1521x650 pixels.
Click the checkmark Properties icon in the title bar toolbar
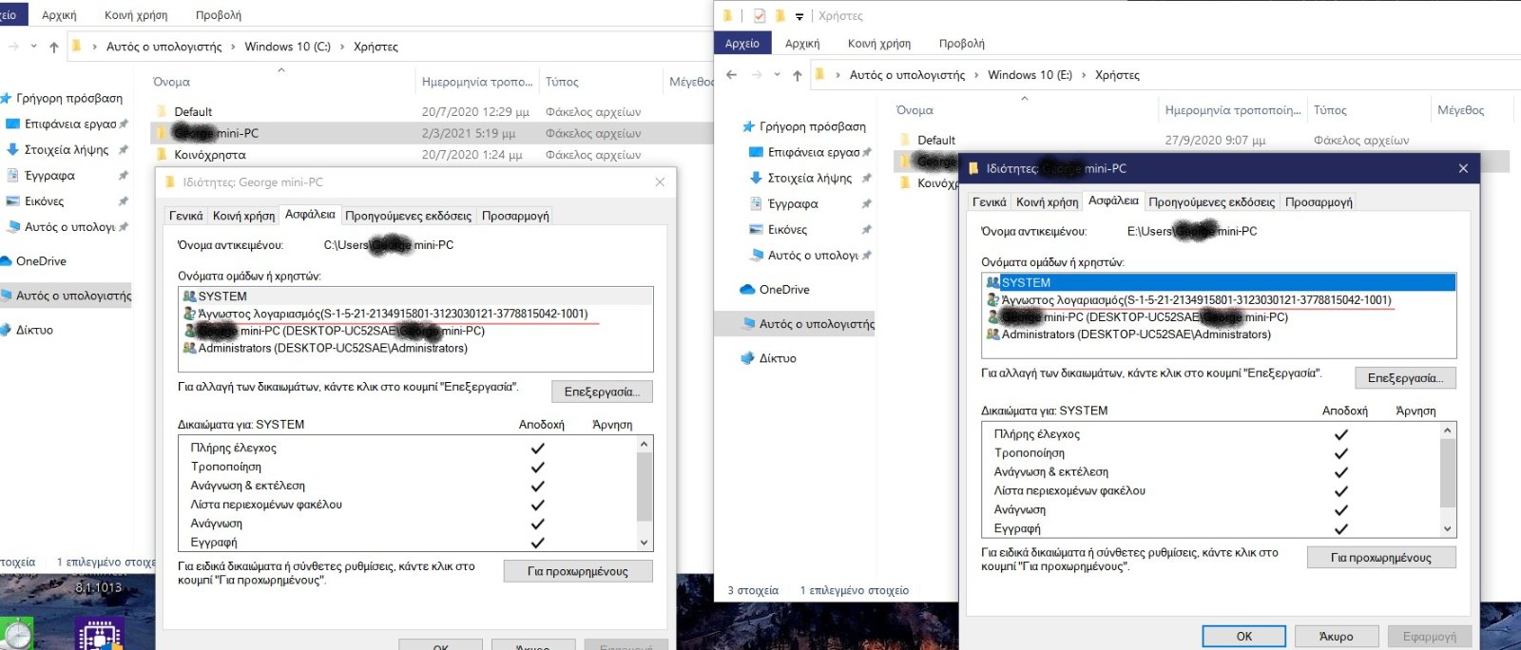tap(759, 15)
